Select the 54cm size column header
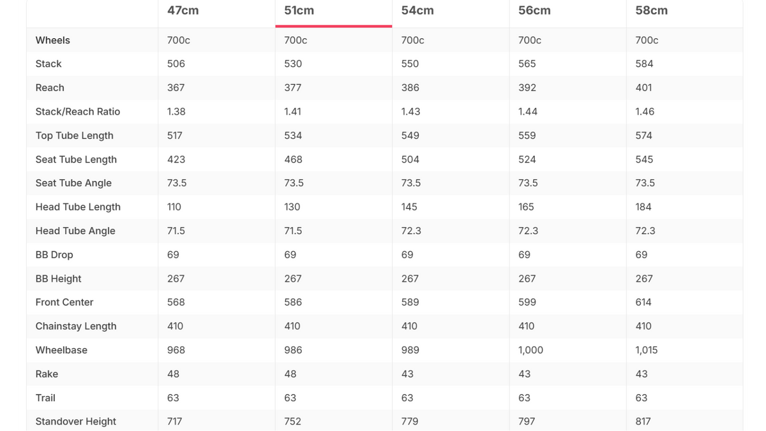 417,11
